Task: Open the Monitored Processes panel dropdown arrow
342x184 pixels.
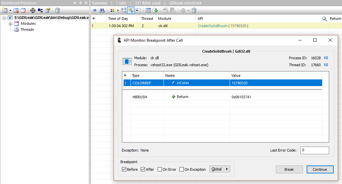Action: click(x=75, y=3)
